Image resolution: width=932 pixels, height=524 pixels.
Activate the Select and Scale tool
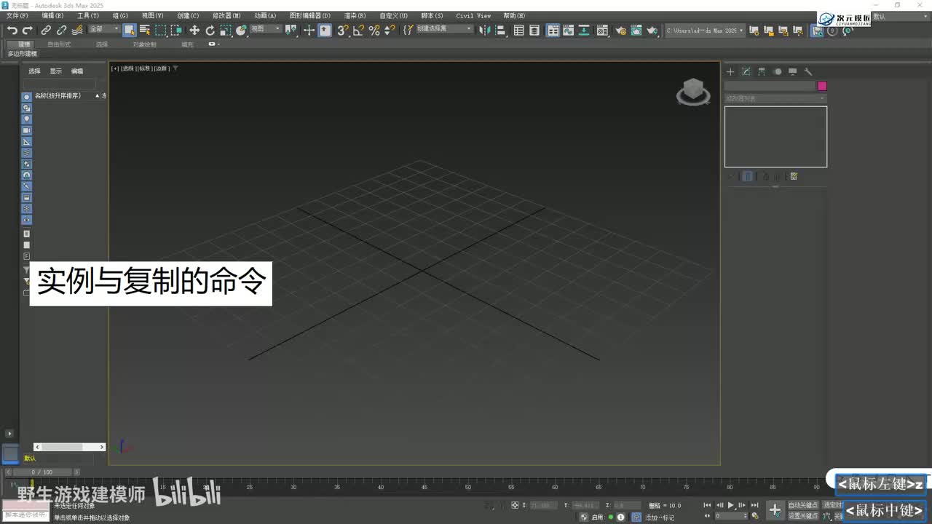click(x=226, y=30)
